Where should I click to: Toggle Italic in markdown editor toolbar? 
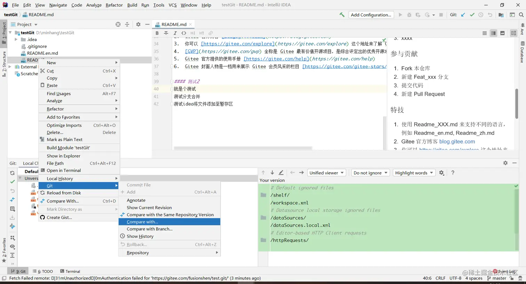coord(175,33)
